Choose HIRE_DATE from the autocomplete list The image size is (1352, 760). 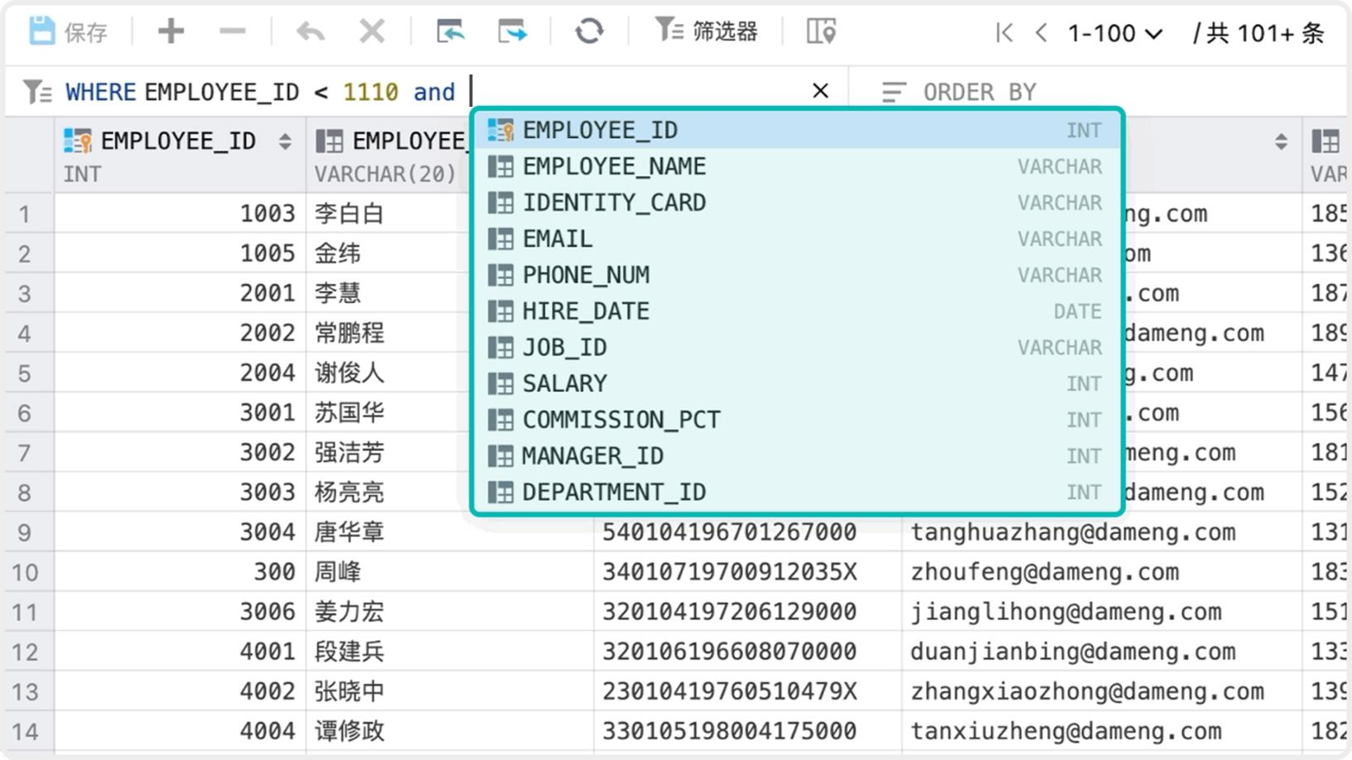click(797, 311)
